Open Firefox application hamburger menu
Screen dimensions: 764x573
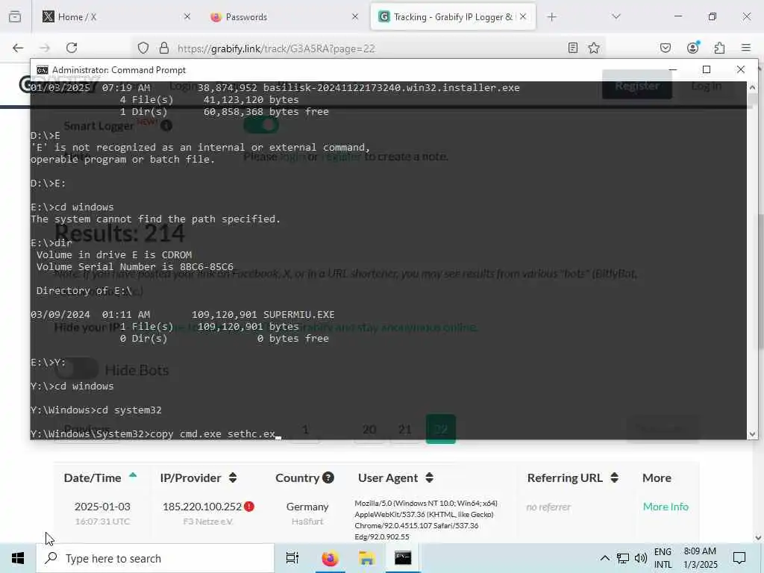tap(746, 48)
